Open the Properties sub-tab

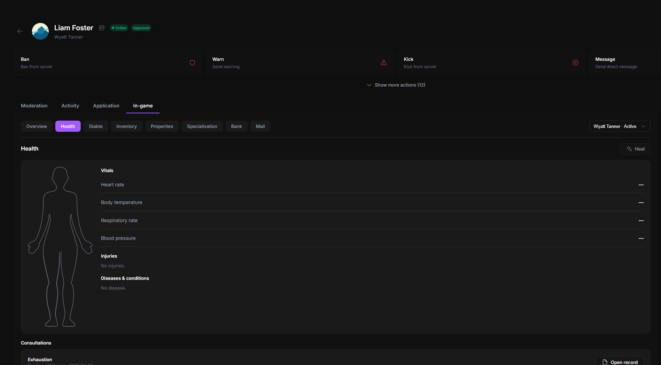(162, 126)
